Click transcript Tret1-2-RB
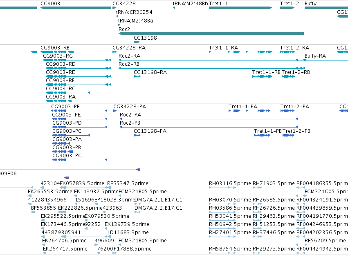The height and width of the screenshot is (255, 348). [x=296, y=72]
